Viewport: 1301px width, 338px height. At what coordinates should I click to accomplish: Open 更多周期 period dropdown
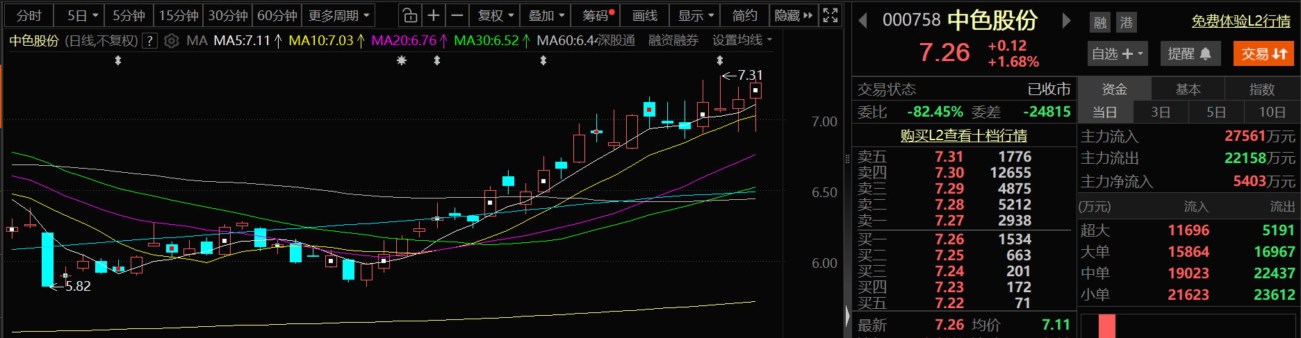click(x=338, y=15)
